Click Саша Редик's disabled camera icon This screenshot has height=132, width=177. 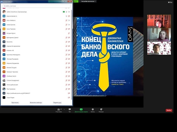[x=69, y=98]
